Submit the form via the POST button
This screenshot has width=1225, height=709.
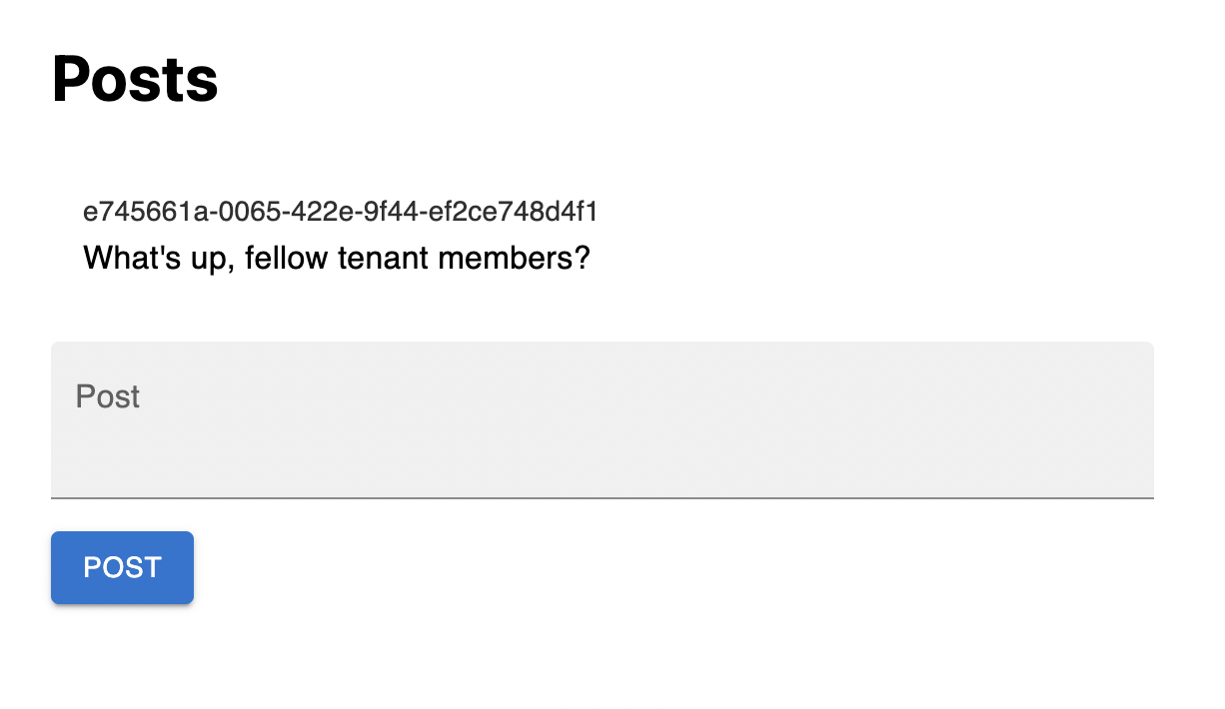122,567
